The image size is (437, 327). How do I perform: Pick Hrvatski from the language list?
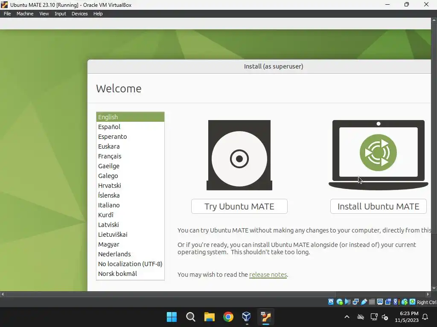click(x=130, y=186)
